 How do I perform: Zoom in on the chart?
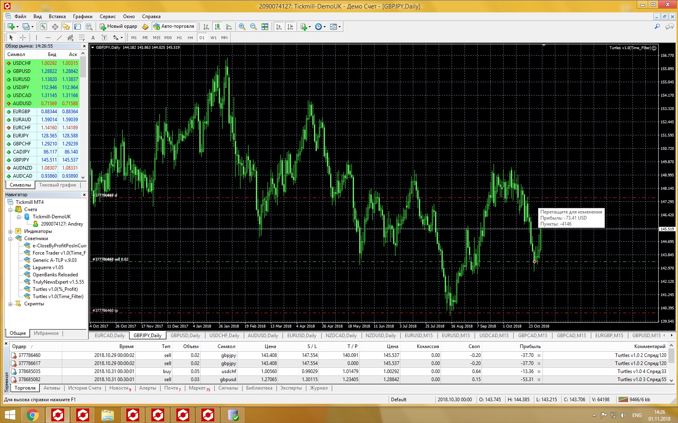click(x=242, y=27)
